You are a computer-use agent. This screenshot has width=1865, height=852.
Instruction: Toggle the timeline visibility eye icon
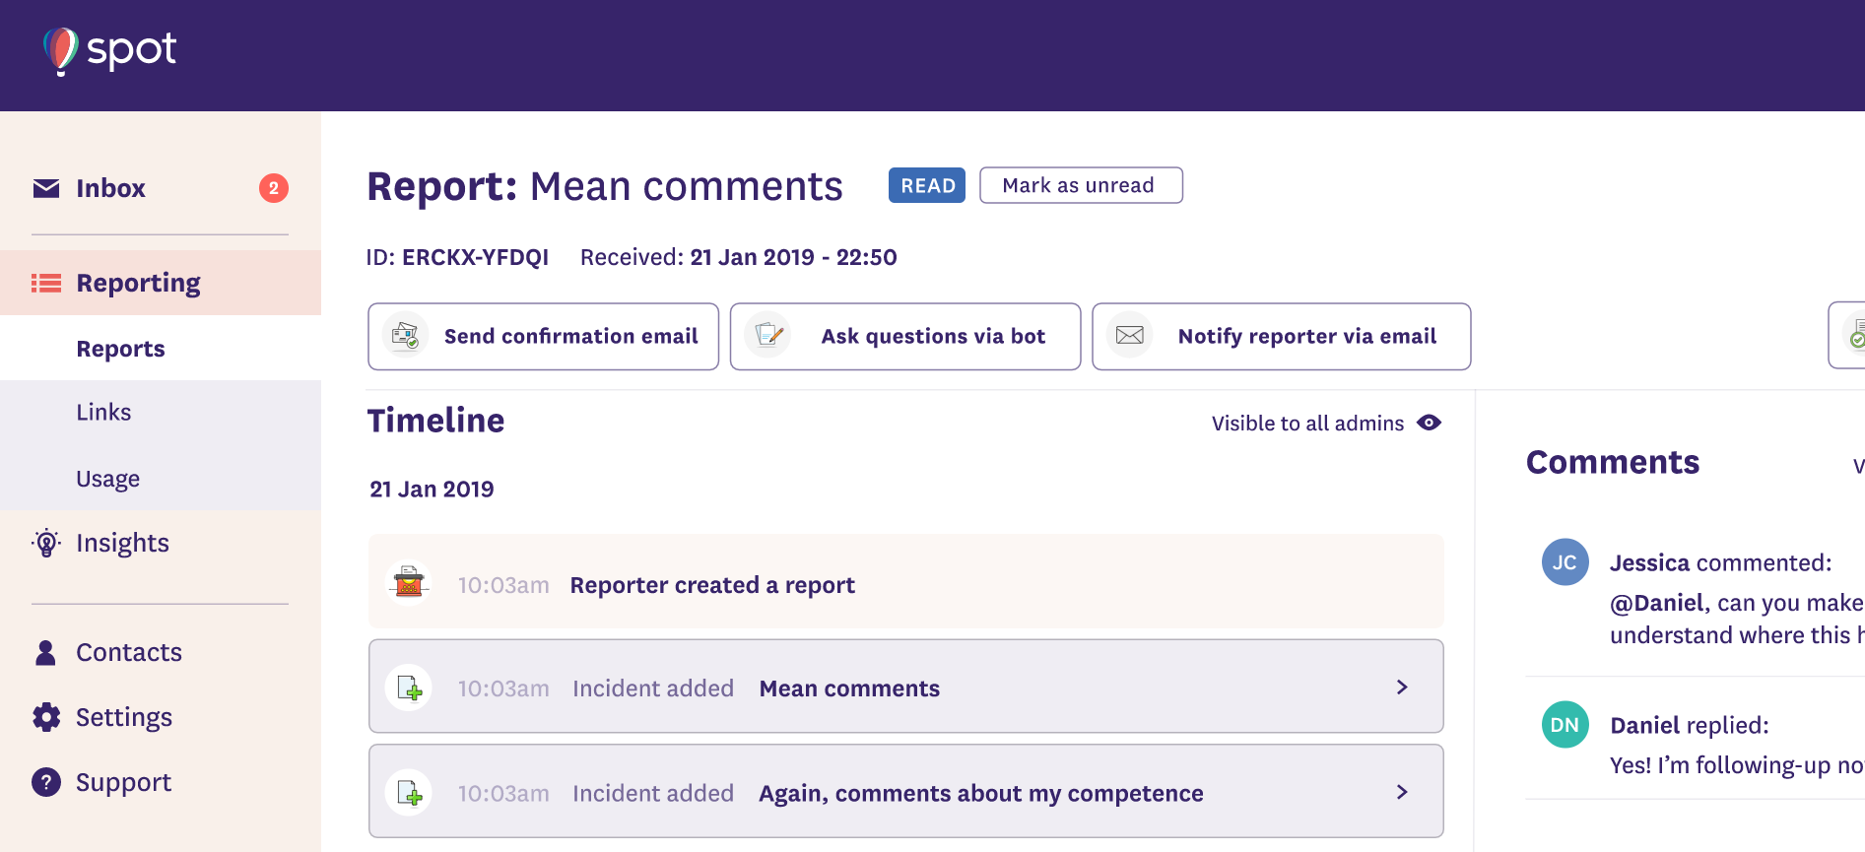coord(1429,423)
